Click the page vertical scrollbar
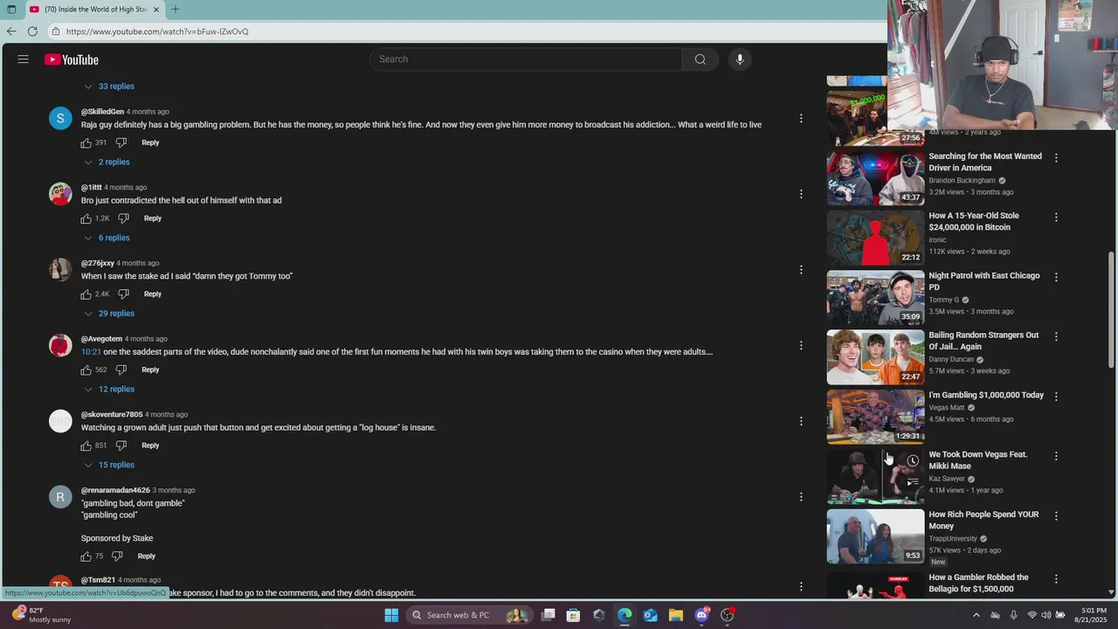1118x629 pixels. 1111,310
